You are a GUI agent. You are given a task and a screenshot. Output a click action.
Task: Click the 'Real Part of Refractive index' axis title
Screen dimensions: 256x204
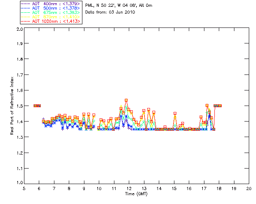click(12, 106)
